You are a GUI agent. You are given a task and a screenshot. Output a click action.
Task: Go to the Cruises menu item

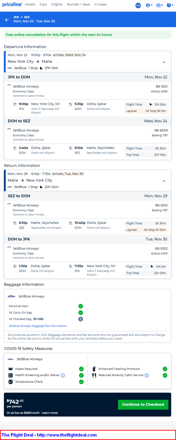click(100, 4)
